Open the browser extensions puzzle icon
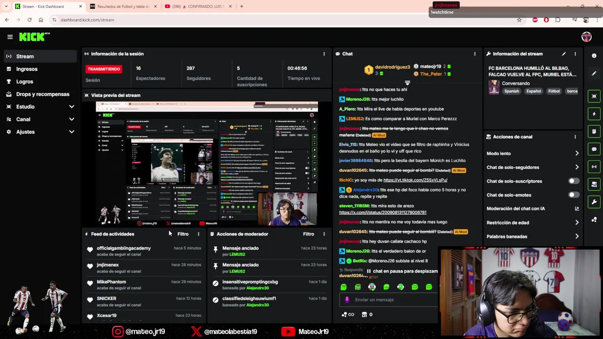This screenshot has width=603, height=339. click(x=558, y=20)
